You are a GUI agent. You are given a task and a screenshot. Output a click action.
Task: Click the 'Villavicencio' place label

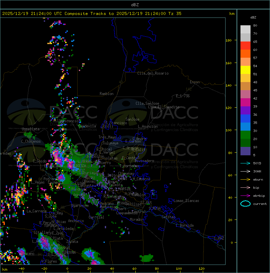click(x=66, y=121)
